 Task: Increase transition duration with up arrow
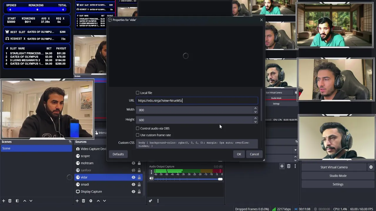click(x=296, y=157)
